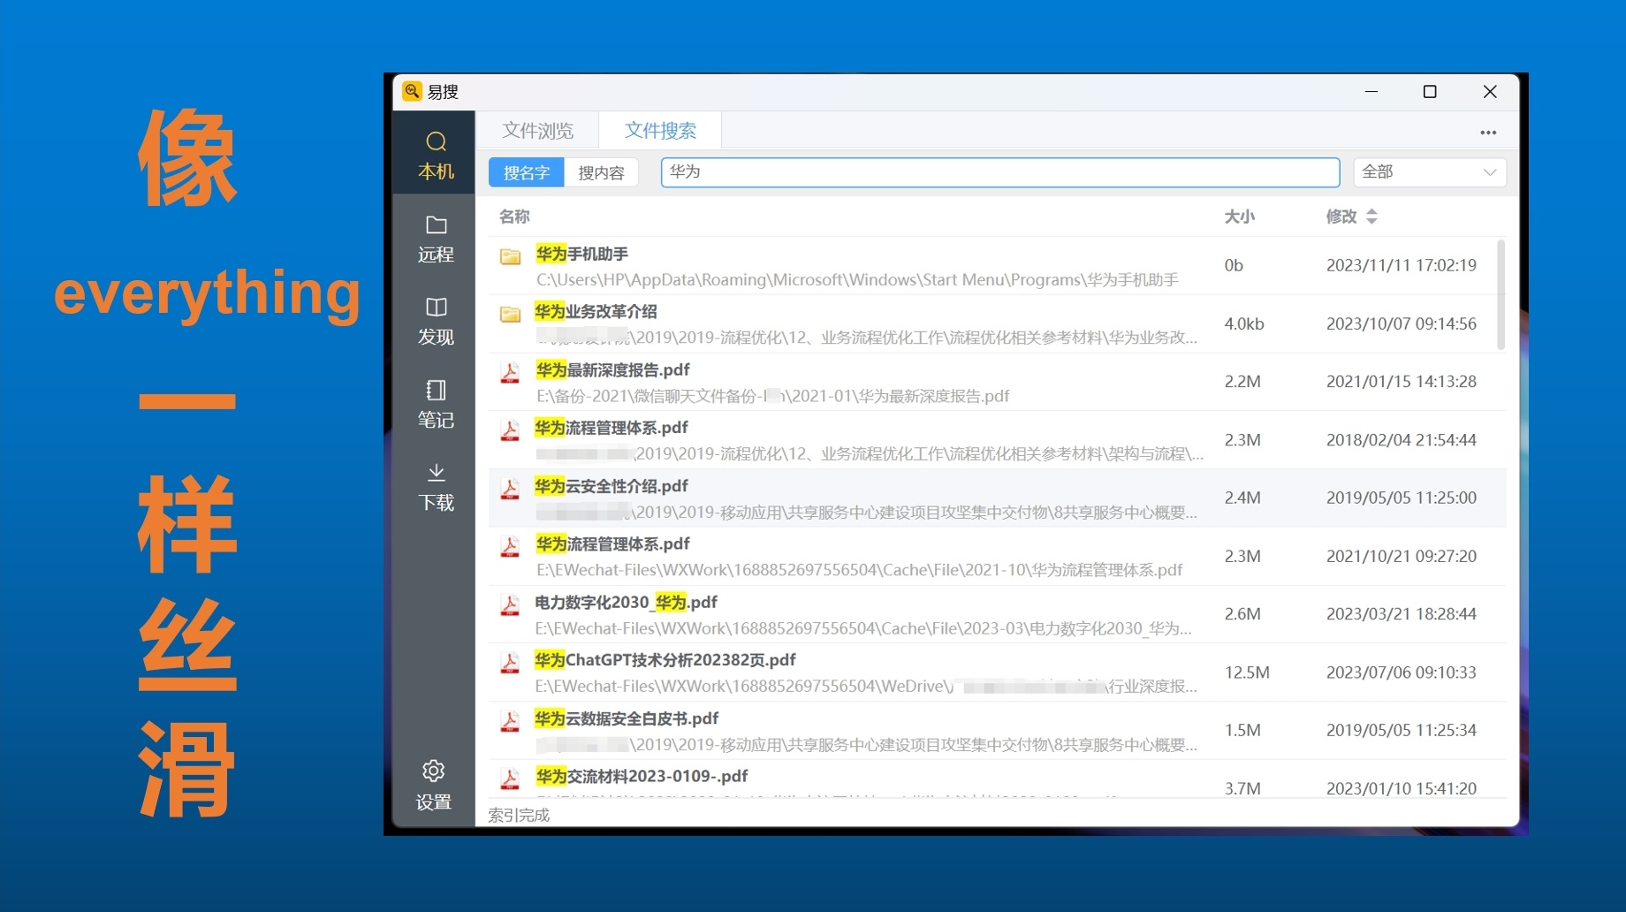Click the date 2018/02/04 21:54:44
The width and height of the screenshot is (1626, 912).
click(x=1401, y=440)
